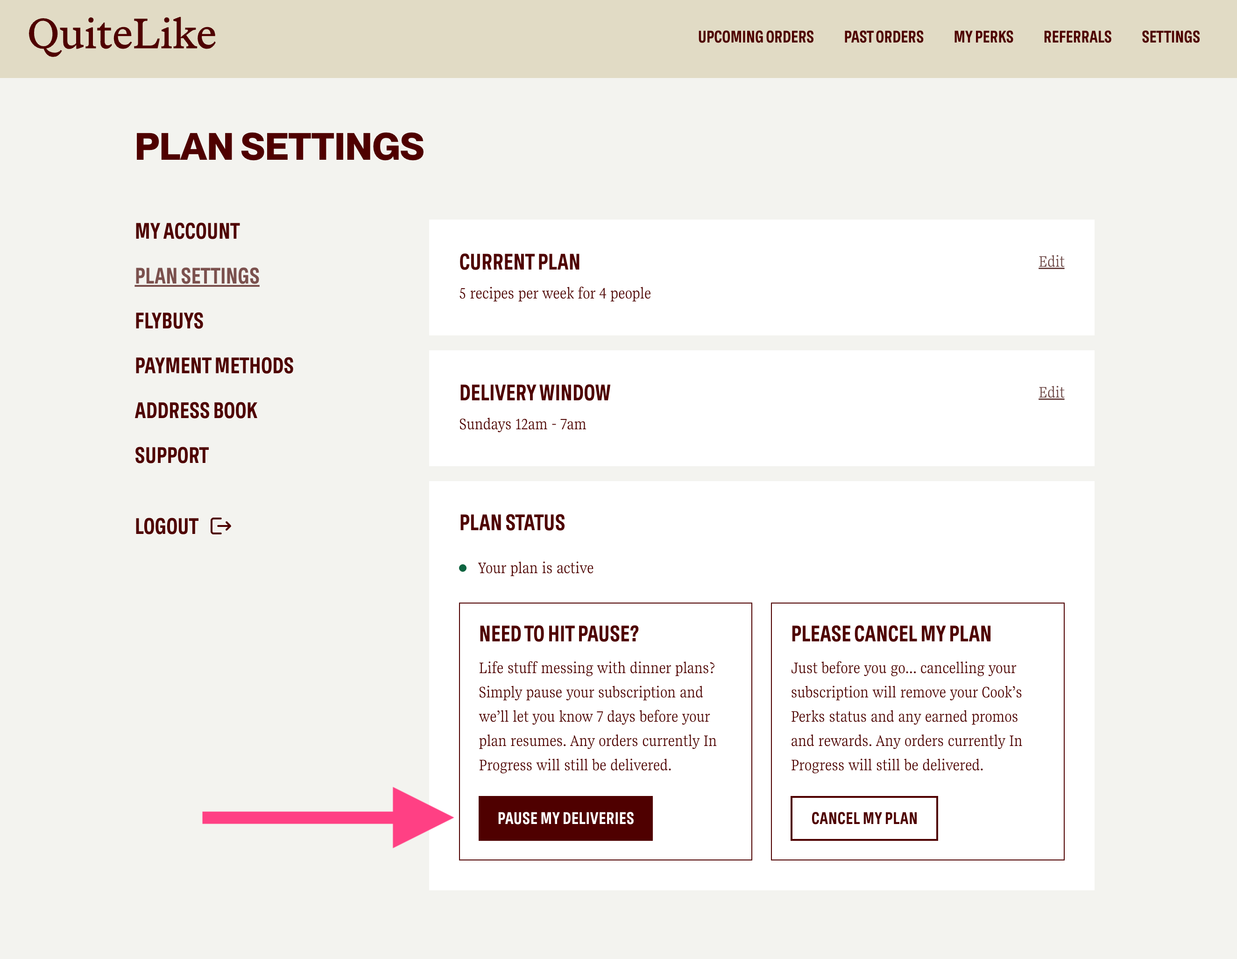Go to Payment Methods
The image size is (1237, 959).
click(214, 365)
